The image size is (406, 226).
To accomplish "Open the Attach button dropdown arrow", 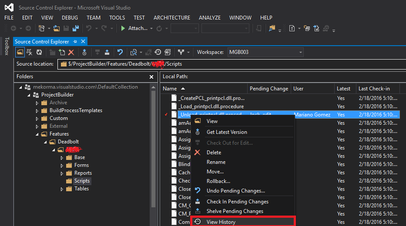I will coord(151,28).
